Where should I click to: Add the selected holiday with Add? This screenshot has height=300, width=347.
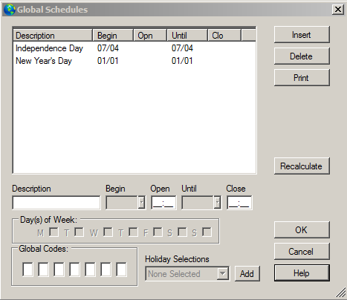(x=247, y=274)
